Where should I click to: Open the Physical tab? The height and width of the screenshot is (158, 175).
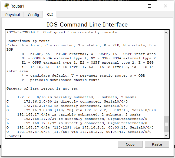13,15
